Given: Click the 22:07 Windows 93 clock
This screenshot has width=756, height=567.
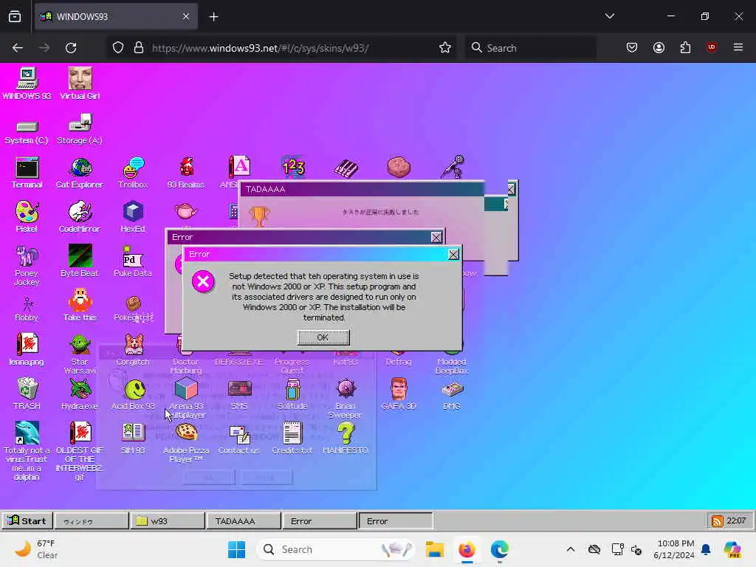Looking at the screenshot, I should pyautogui.click(x=736, y=520).
